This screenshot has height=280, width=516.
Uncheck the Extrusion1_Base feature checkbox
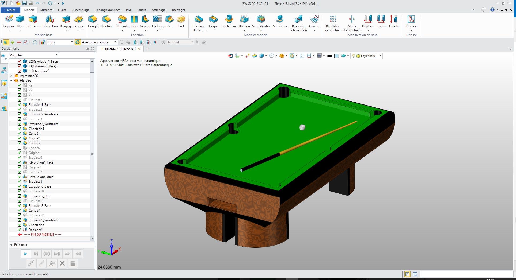(x=19, y=105)
